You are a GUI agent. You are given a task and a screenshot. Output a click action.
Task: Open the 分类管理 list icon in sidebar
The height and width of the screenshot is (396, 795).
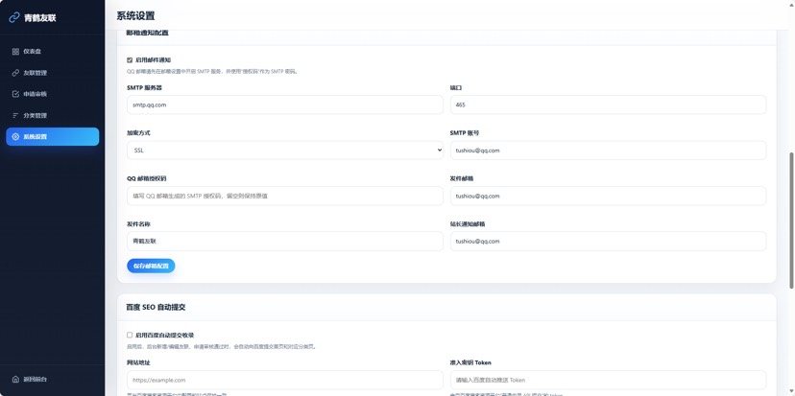pos(15,115)
